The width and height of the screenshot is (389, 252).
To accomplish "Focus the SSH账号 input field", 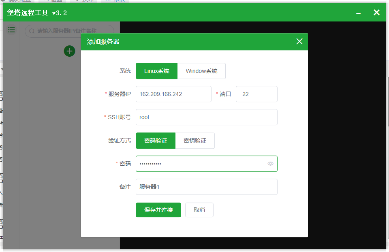I will (206, 117).
